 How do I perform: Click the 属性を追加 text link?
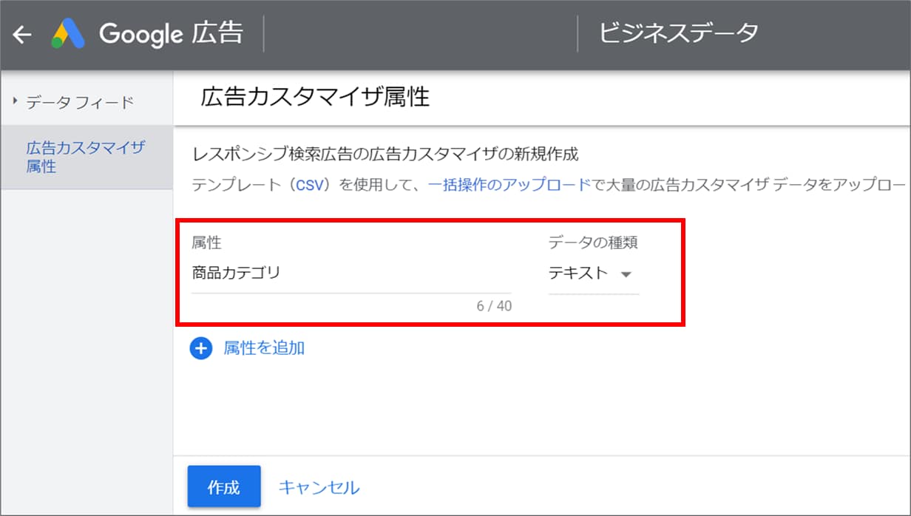coord(264,348)
